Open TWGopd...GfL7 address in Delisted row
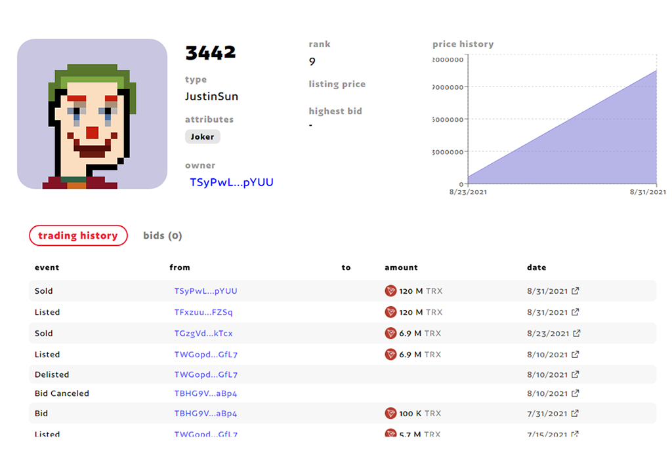 205,375
